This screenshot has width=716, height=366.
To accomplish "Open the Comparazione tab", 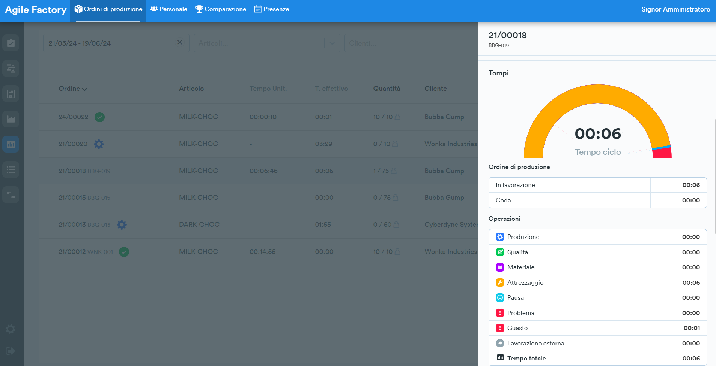I will pos(221,9).
